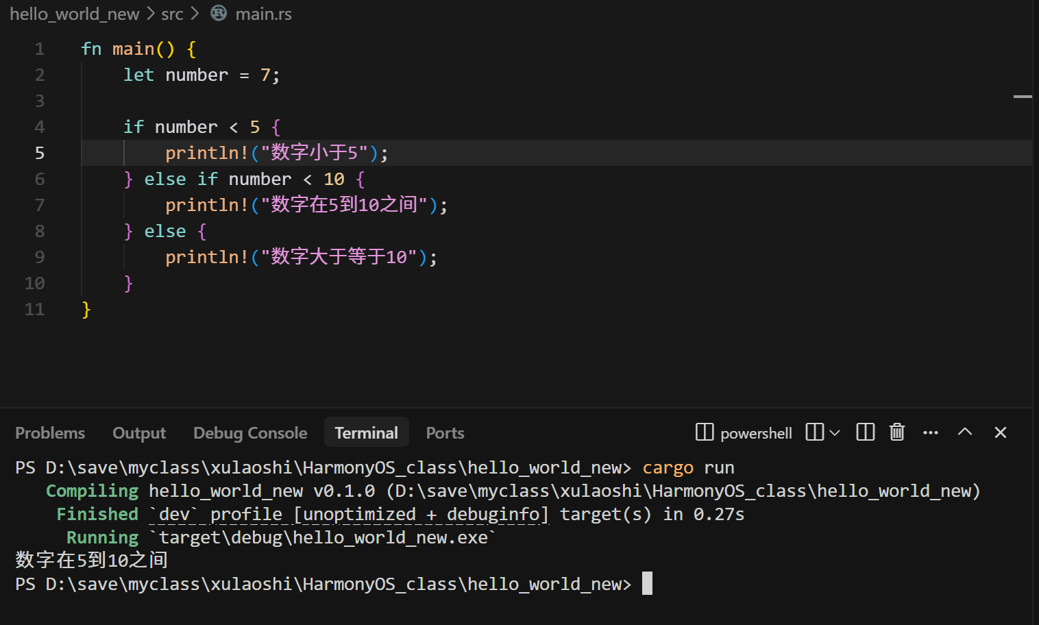Click the 'if number < 5 {' line

pyautogui.click(x=201, y=127)
